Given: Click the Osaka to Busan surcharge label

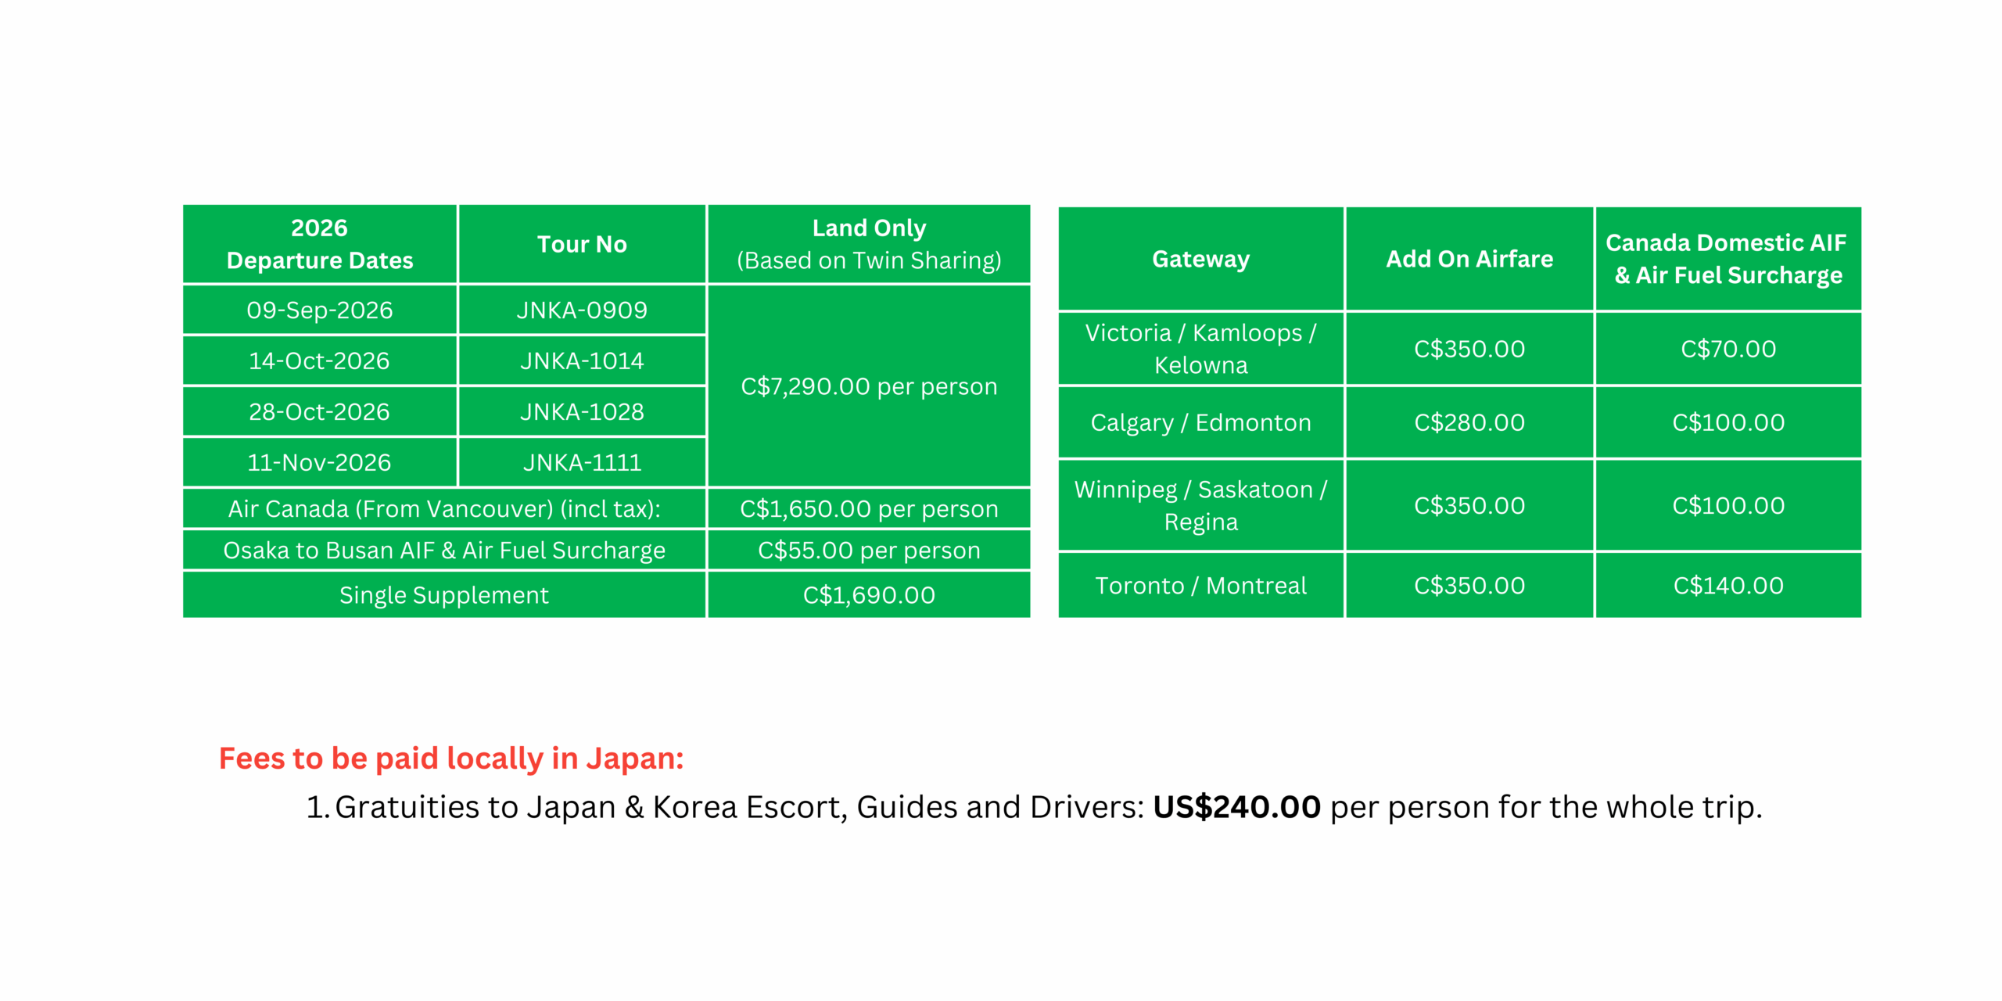Looking at the screenshot, I should (x=443, y=551).
